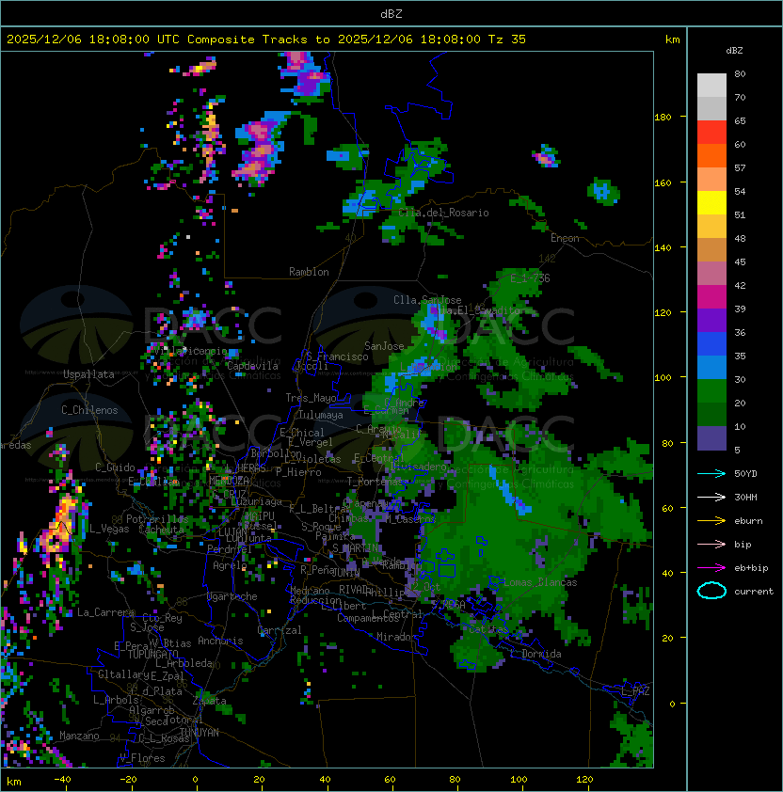Click the 'Encon' map label

click(565, 238)
